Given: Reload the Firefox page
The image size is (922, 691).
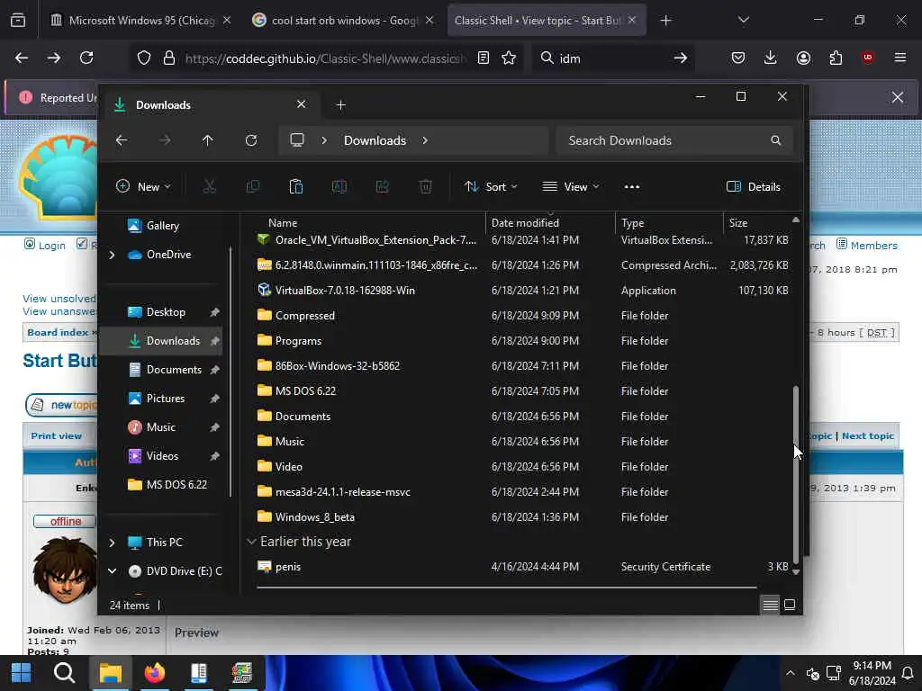Looking at the screenshot, I should pos(86,58).
